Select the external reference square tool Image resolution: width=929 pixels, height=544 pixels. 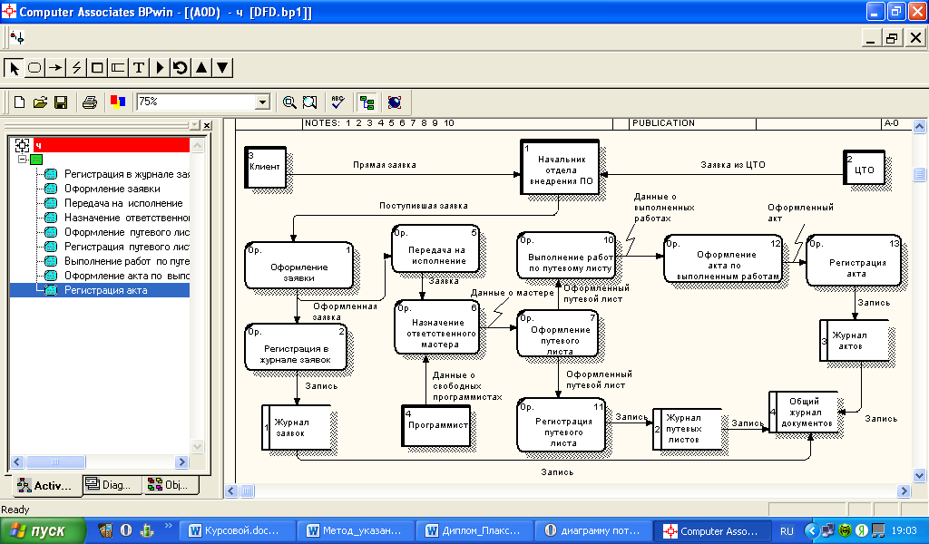point(97,67)
